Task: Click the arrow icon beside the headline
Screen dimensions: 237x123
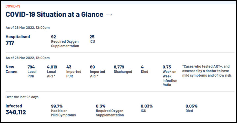Action: coord(109,15)
